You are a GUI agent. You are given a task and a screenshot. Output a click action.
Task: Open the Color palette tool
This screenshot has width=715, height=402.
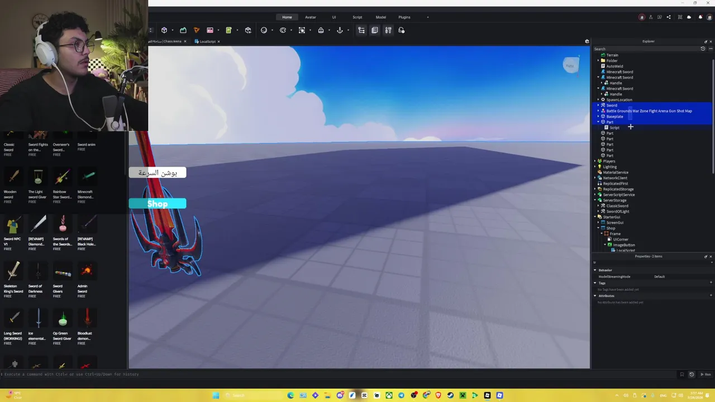tap(283, 30)
